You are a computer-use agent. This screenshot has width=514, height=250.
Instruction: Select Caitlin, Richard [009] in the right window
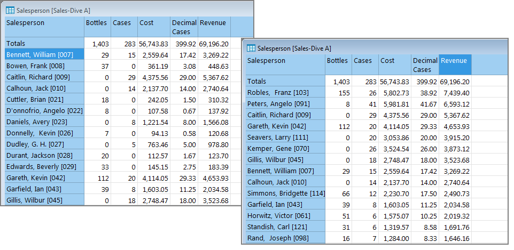click(285, 115)
